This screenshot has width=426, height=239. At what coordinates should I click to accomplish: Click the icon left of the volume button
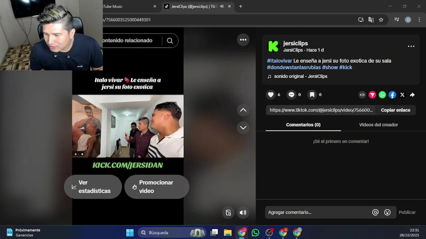pos(228,213)
